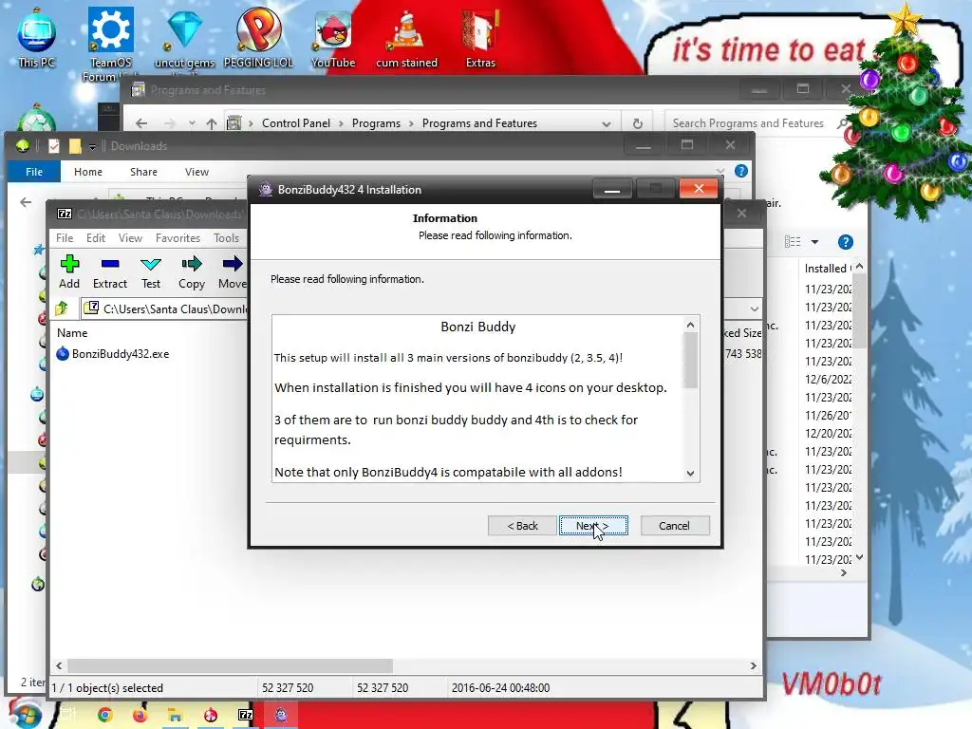Click Control Panel breadcrumb in address bar
972x729 pixels.
[x=296, y=123]
